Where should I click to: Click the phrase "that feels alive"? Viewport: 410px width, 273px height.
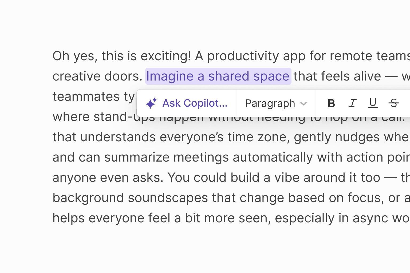click(x=337, y=77)
